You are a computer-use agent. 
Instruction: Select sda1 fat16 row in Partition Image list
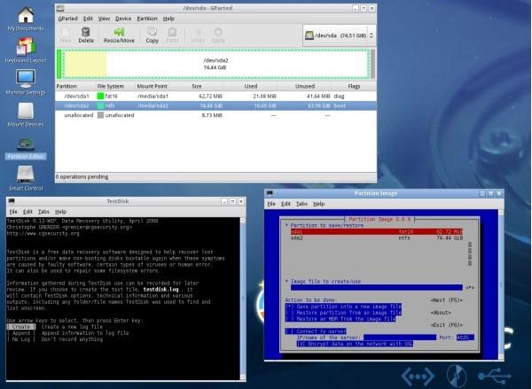pos(377,231)
